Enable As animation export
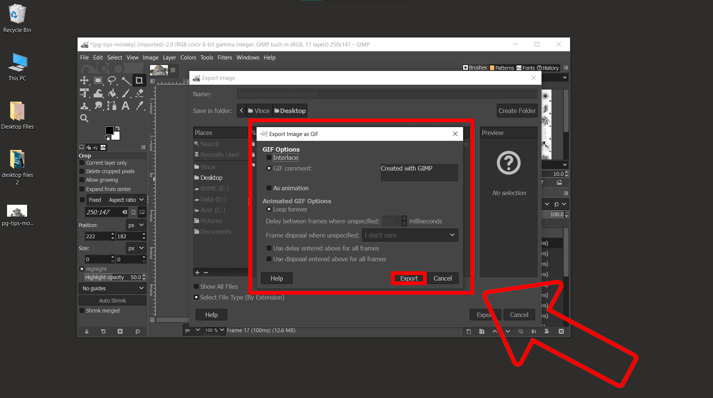The image size is (713, 398). (269, 188)
